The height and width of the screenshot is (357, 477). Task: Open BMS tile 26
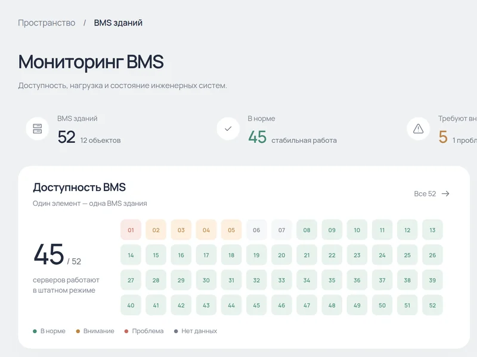coord(433,255)
